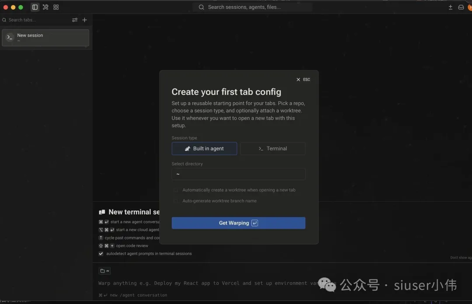Click the search bar magnifier icon
472x304 pixels.
[x=201, y=7]
